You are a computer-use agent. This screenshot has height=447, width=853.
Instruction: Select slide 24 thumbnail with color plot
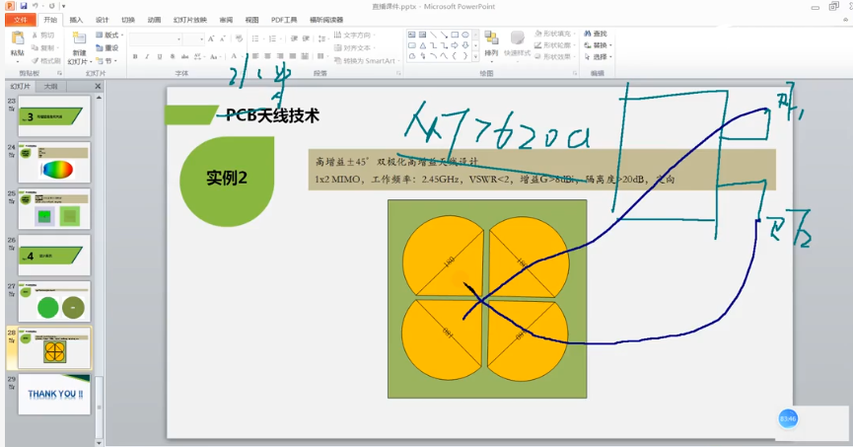54,162
